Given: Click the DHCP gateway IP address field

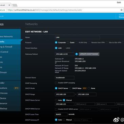Looking at the screenshot, I should pyautogui.click(x=82, y=120).
